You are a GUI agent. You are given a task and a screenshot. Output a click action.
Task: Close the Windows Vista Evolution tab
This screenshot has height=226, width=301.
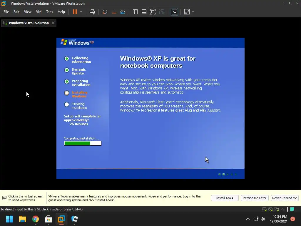tap(53, 23)
